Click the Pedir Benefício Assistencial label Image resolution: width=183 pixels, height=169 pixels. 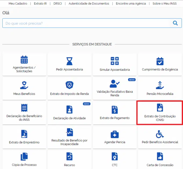tap(160, 142)
